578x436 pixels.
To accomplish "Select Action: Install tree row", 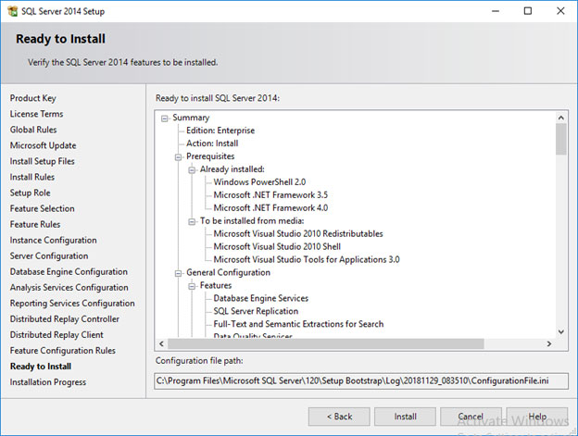I will pyautogui.click(x=212, y=143).
